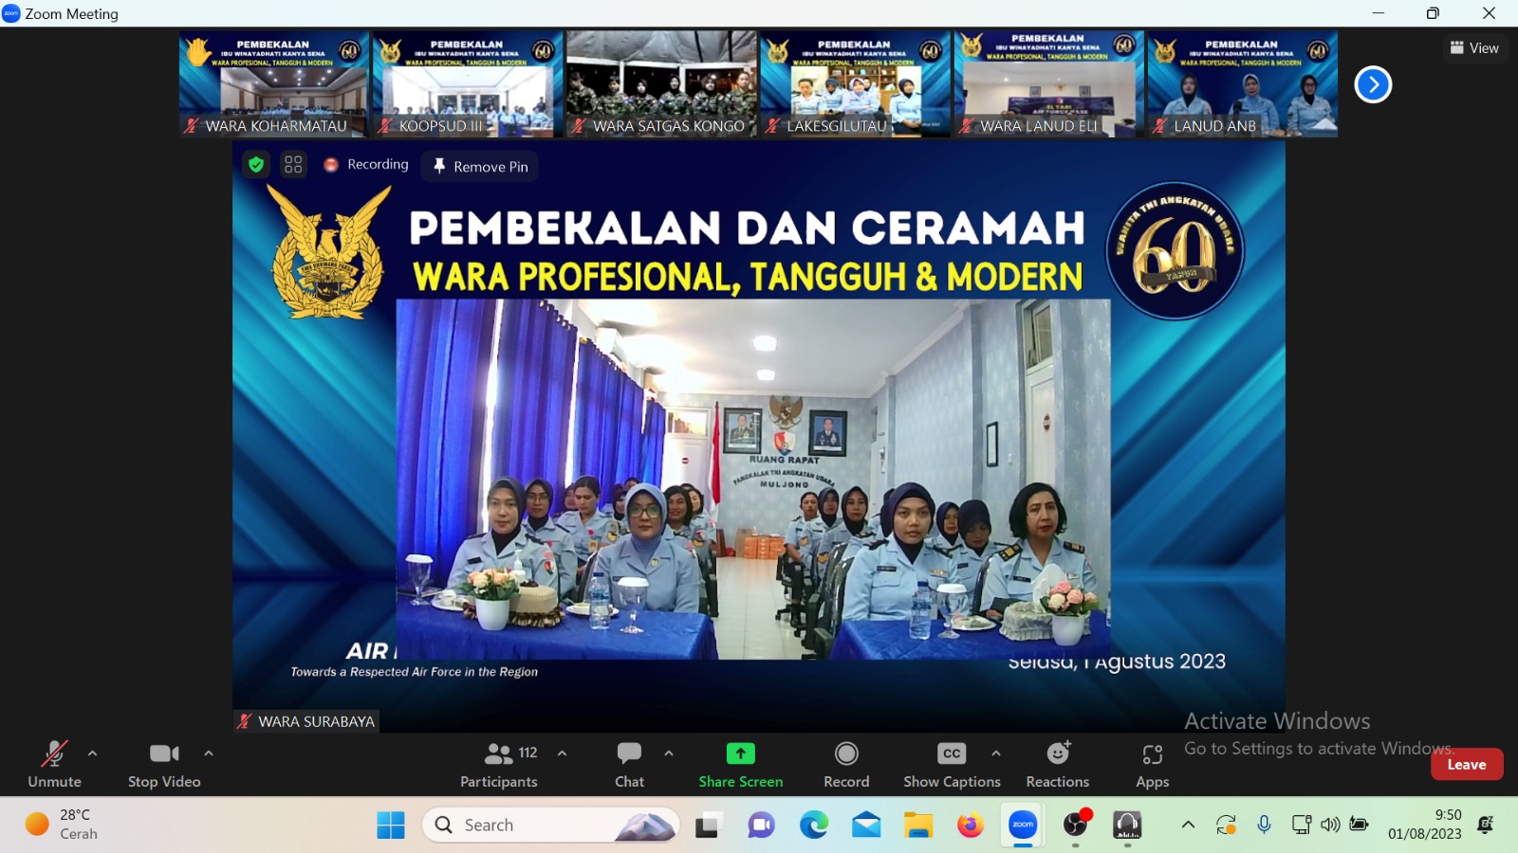Screen dimensions: 1518x853
Task: Open the app with red badge on taskbar
Action: (1076, 826)
